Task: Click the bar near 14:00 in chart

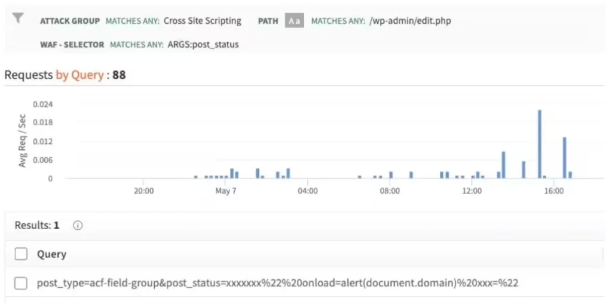Action: (503, 165)
